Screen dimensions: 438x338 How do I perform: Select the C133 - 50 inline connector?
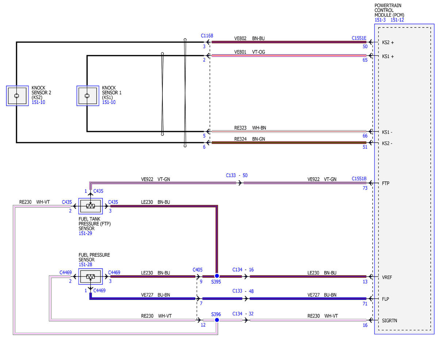(x=237, y=175)
